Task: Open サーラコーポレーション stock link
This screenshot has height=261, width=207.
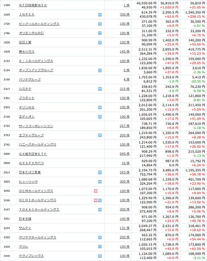Action: (36, 126)
